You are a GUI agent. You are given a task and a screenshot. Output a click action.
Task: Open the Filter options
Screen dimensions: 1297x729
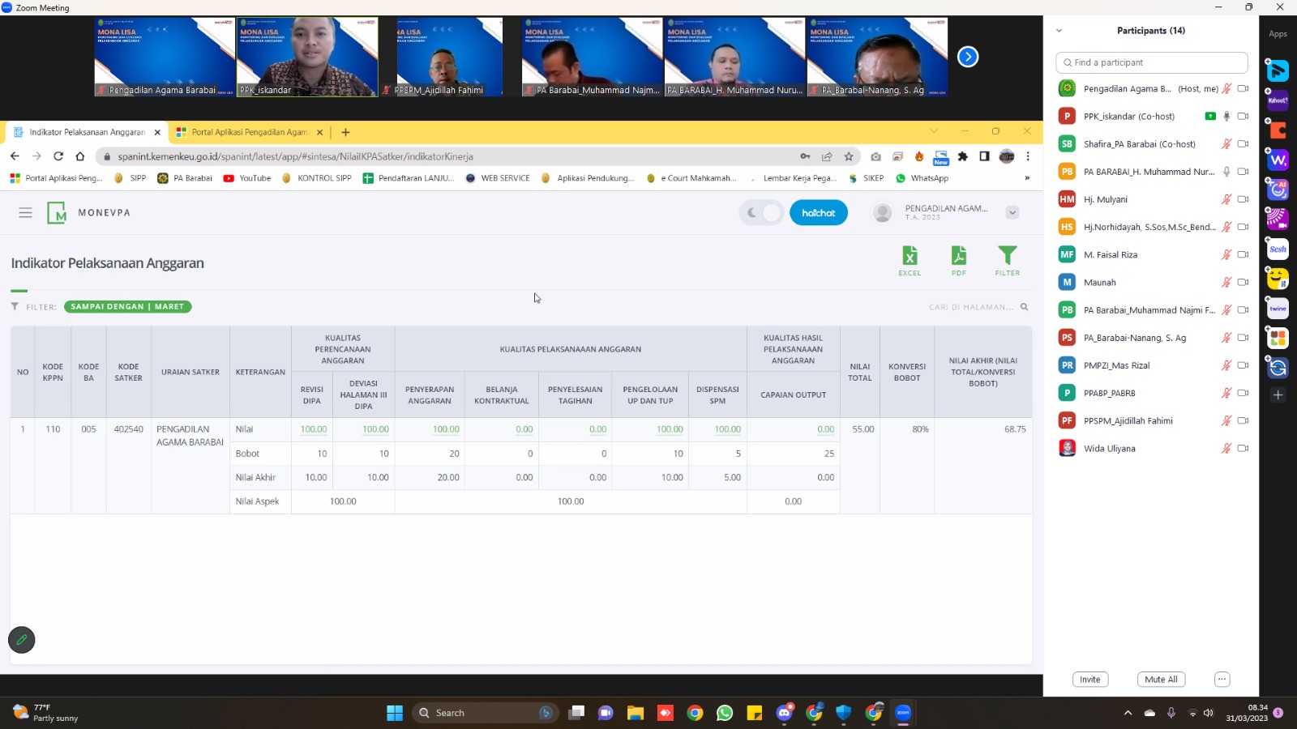click(1007, 260)
